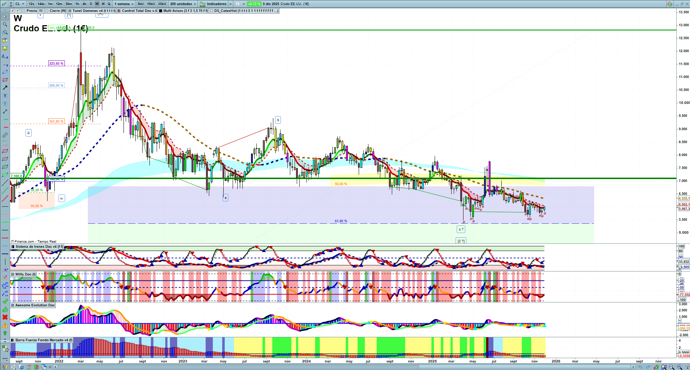
Task: Enable the DS_CotasHist indicator checkbox
Action: 211,11
